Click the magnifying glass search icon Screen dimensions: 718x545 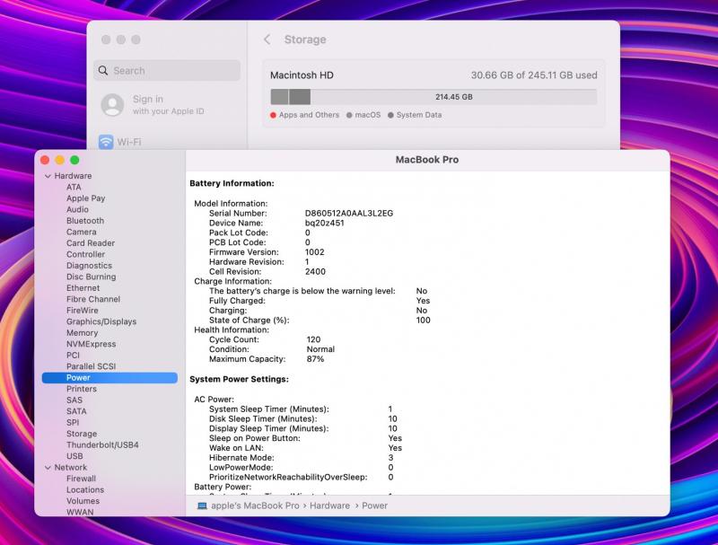pos(103,71)
